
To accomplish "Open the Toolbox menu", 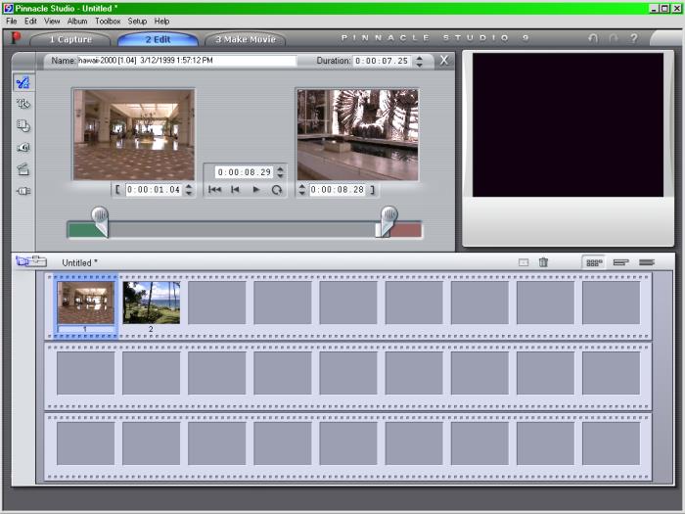I will click(108, 21).
